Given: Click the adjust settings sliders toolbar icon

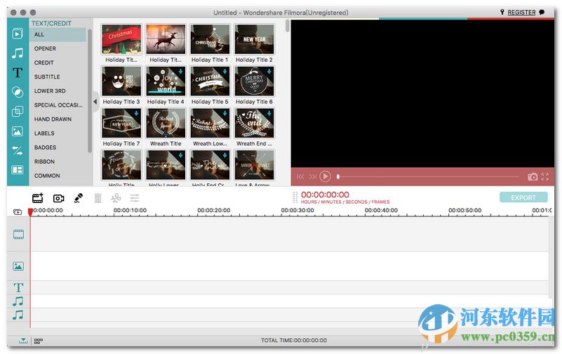Looking at the screenshot, I should 135,198.
